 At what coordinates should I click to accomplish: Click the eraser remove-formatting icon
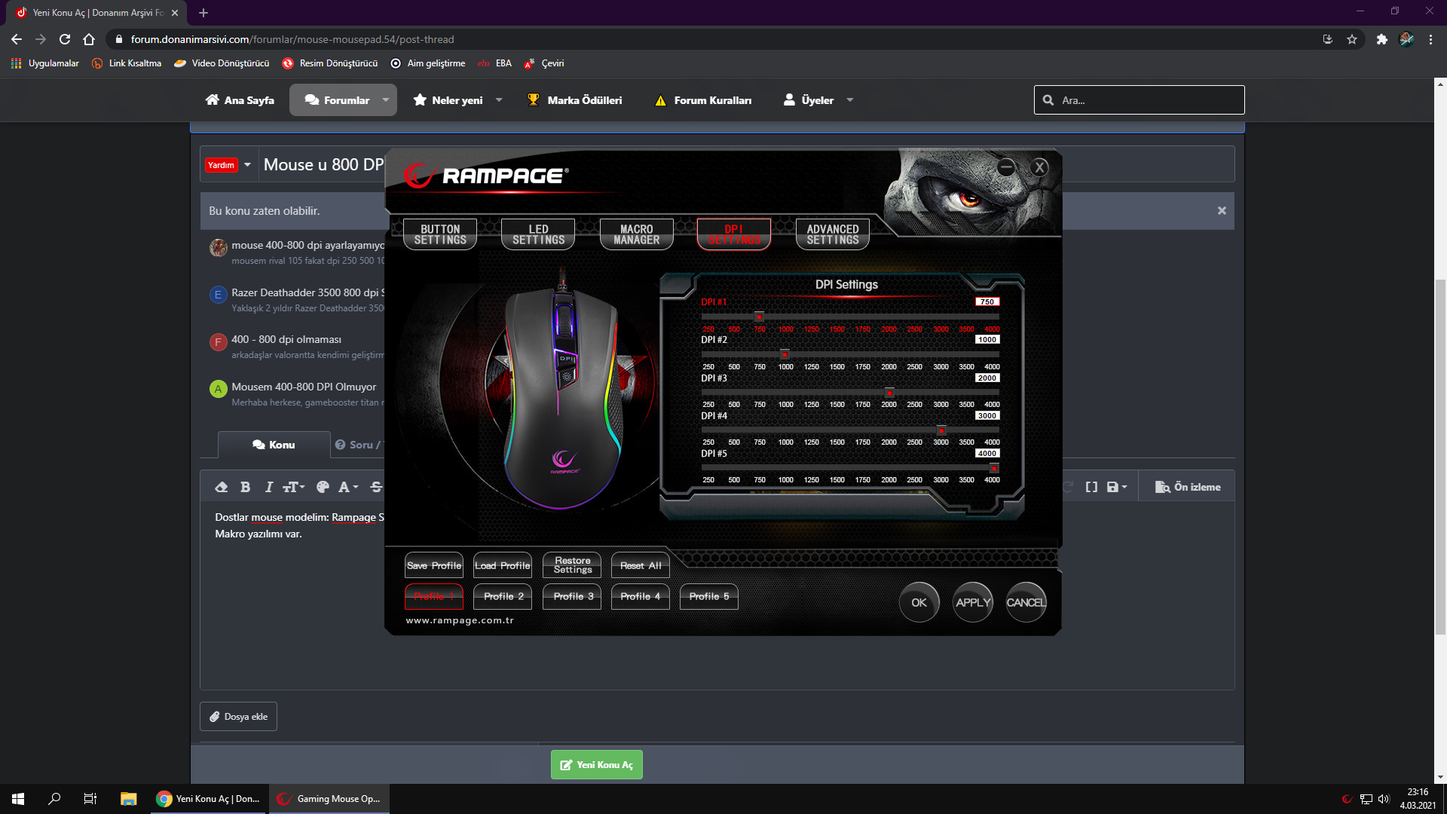point(221,487)
